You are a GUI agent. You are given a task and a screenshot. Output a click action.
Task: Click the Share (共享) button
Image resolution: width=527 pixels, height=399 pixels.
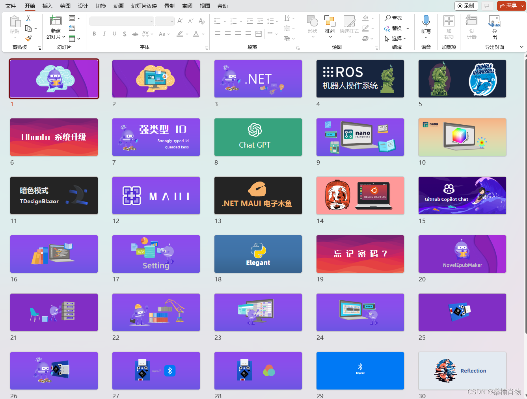(x=508, y=6)
